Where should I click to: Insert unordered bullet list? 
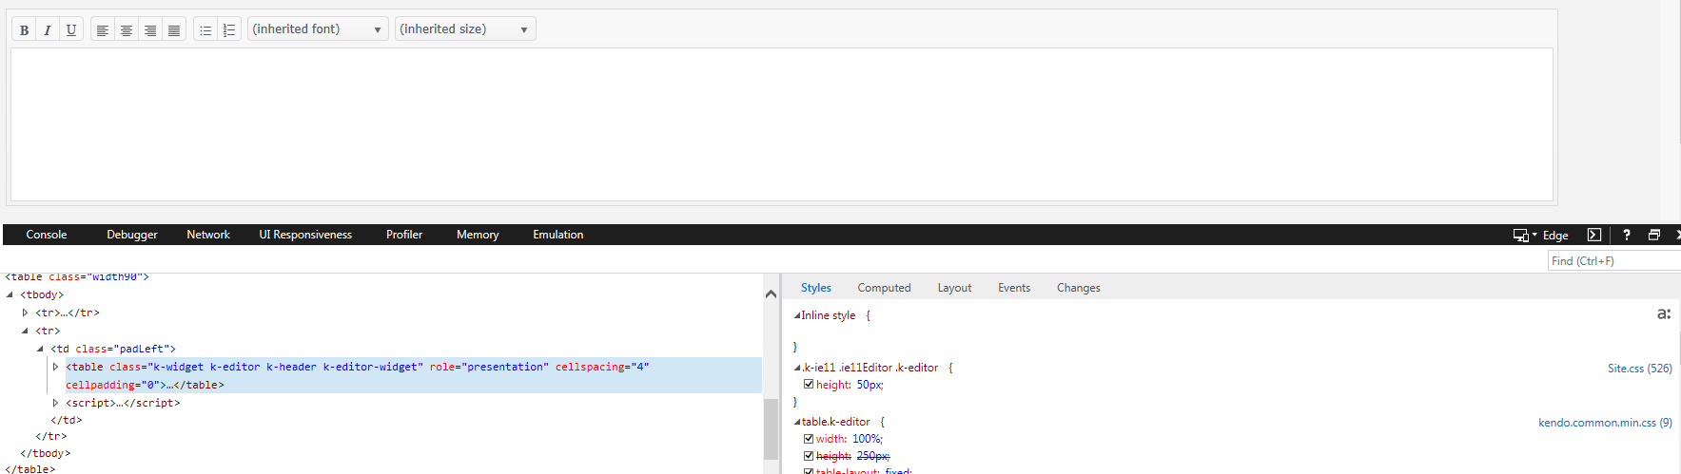[205, 29]
